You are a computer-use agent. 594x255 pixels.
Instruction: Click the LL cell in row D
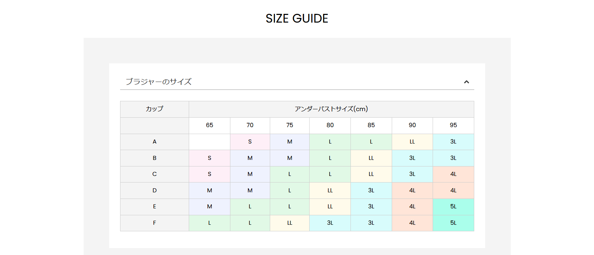[330, 191]
